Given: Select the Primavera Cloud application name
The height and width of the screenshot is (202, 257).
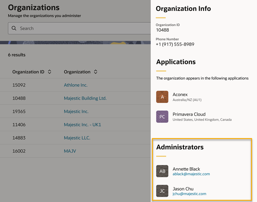Looking at the screenshot, I should 189,114.
